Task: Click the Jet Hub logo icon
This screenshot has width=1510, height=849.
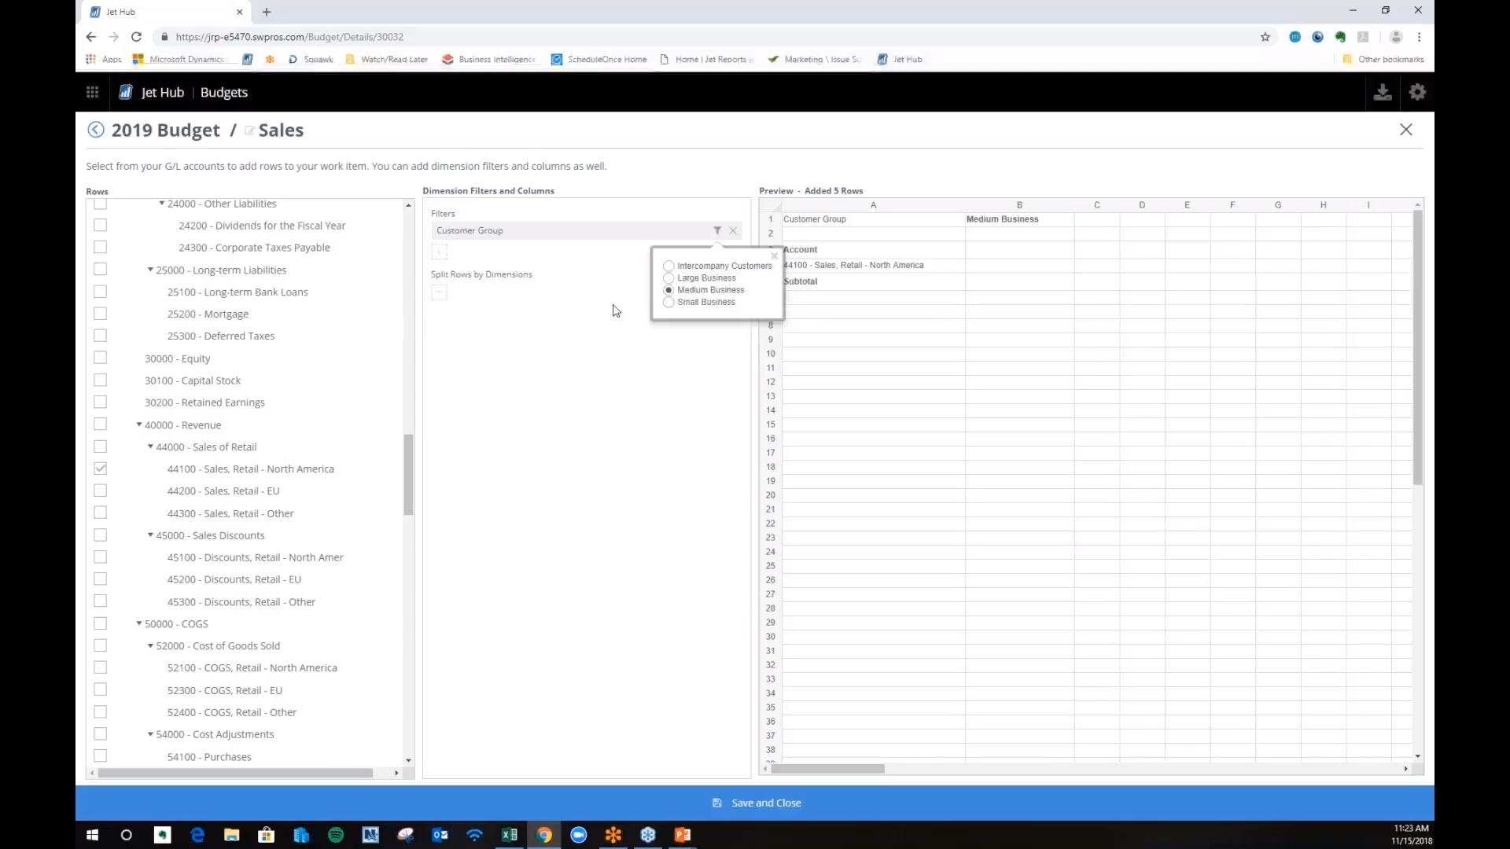Action: 124,92
